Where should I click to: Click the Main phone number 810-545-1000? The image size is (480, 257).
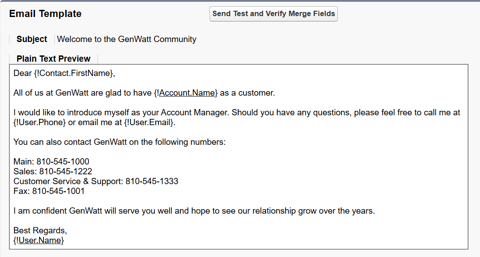point(63,162)
